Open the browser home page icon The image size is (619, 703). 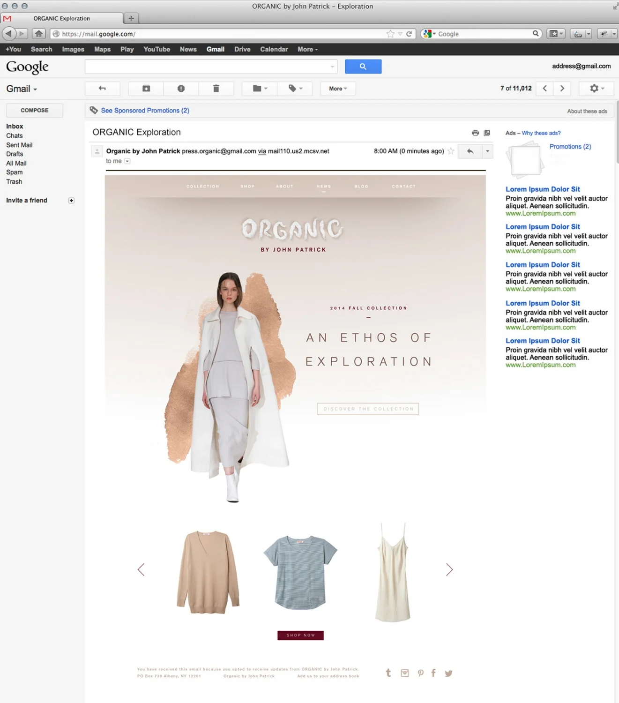(39, 34)
